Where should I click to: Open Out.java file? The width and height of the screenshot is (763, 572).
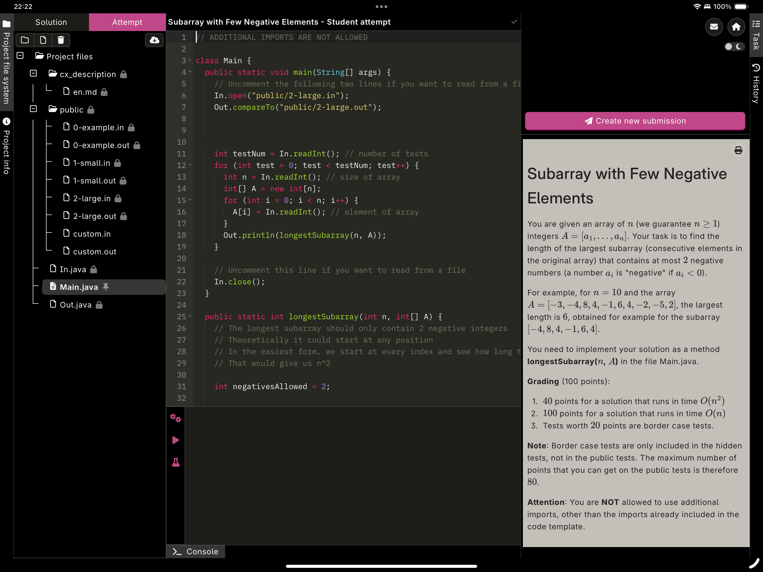coord(75,305)
